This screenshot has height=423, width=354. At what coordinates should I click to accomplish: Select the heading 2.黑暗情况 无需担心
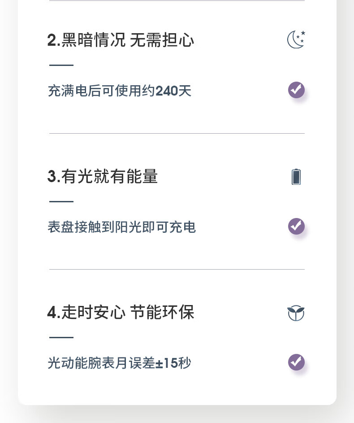coord(121,40)
